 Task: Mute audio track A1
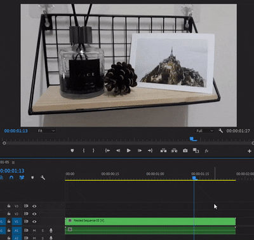point(34,230)
